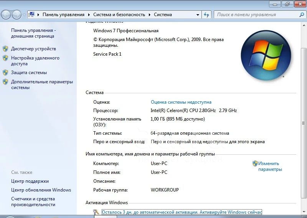Click the scrollbar up arrow

[304, 25]
